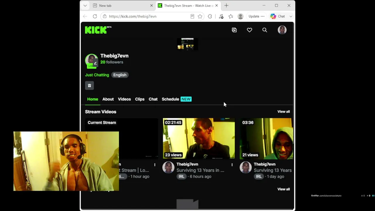This screenshot has height=211, width=375.
Task: Click the browser back arrow
Action: click(85, 16)
